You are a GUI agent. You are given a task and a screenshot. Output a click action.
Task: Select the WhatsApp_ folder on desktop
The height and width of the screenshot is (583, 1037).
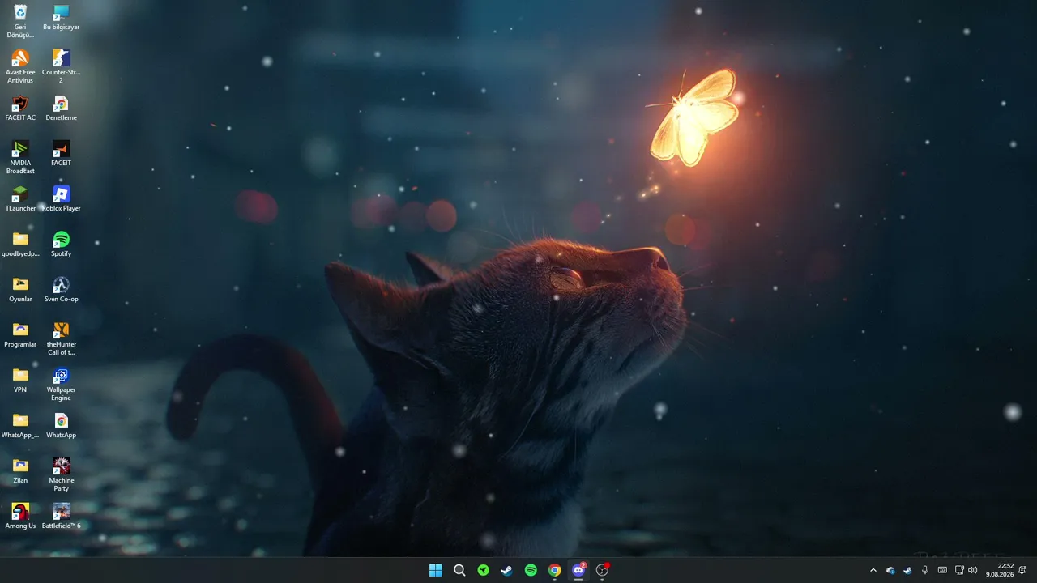(x=20, y=426)
